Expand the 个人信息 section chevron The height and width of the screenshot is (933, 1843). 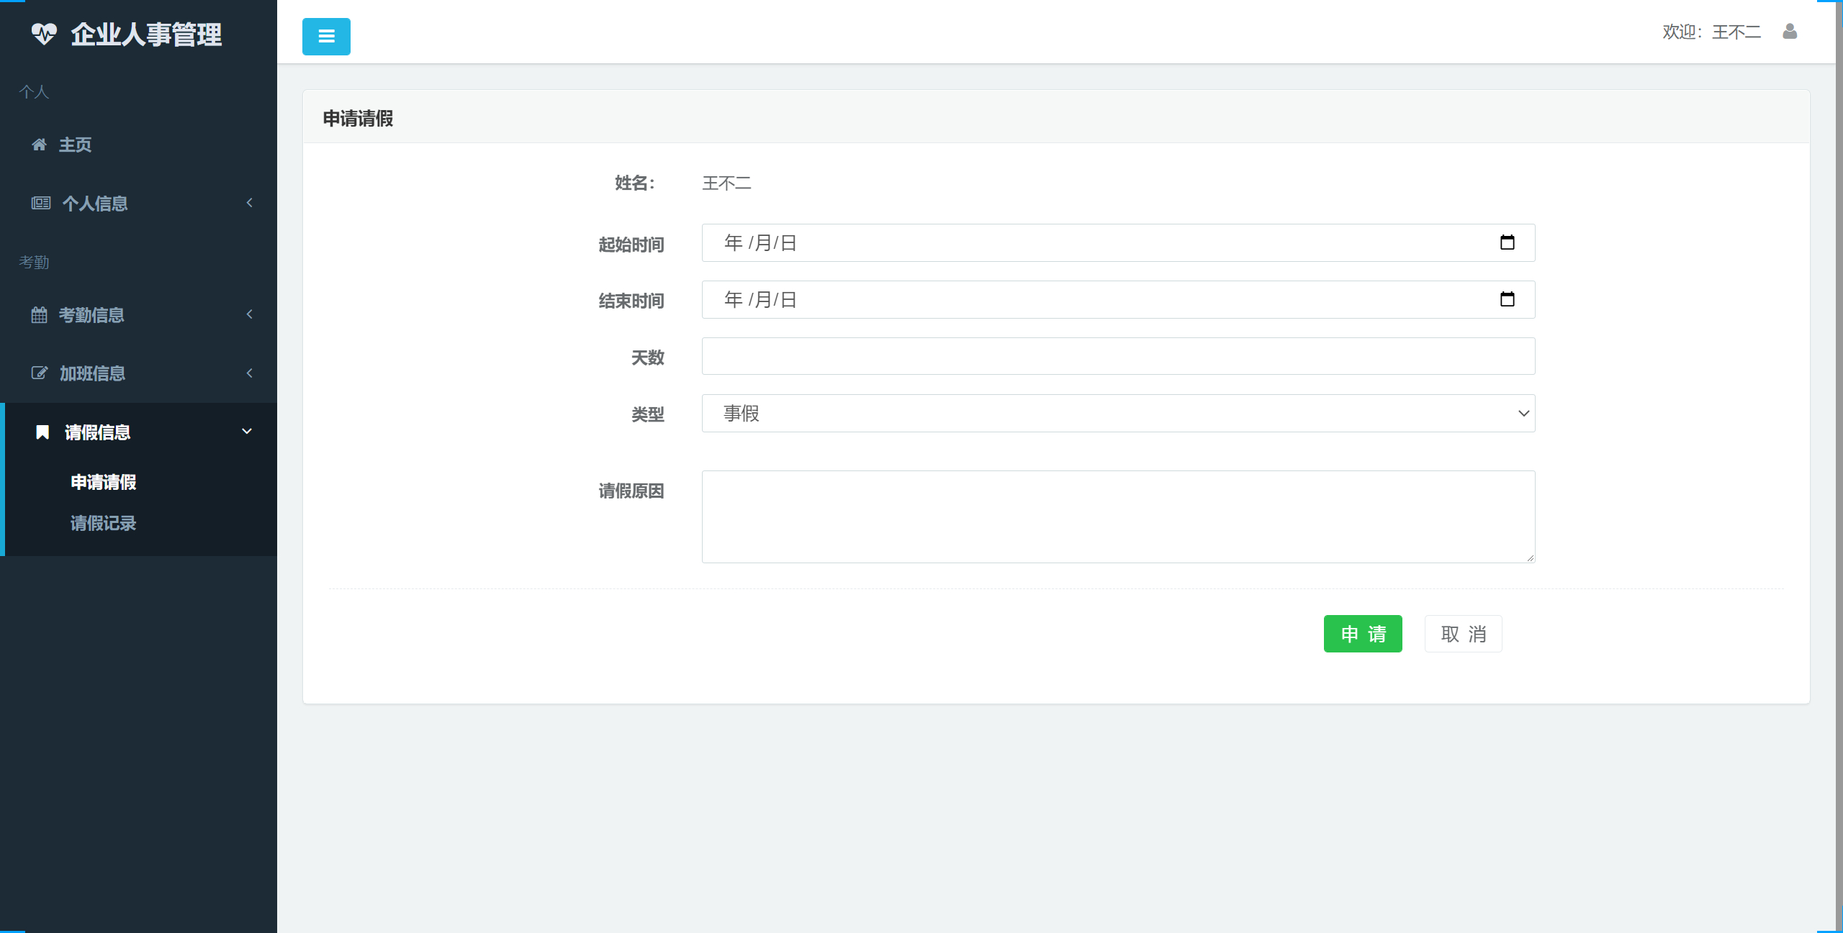click(249, 203)
